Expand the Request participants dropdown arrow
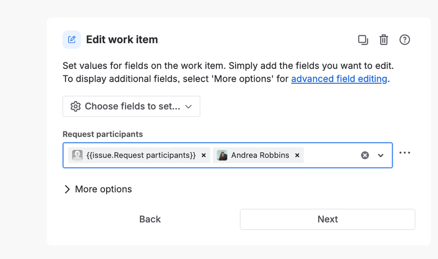Image resolution: width=438 pixels, height=259 pixels. [x=381, y=155]
